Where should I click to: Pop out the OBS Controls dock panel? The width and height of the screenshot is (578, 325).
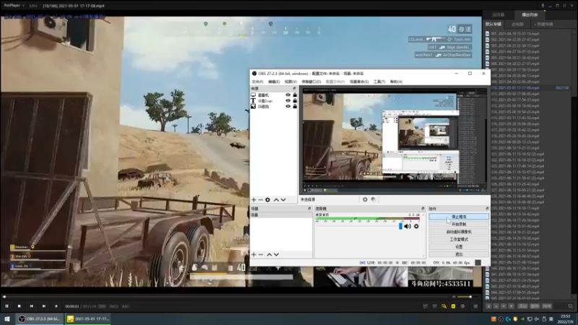pyautogui.click(x=487, y=209)
